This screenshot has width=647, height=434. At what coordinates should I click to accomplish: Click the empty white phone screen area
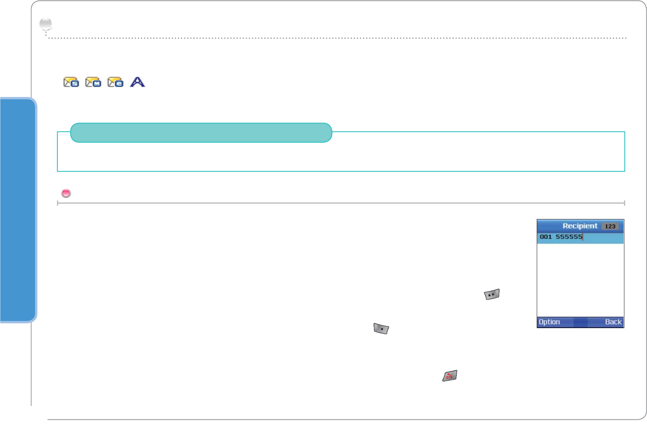click(580, 280)
